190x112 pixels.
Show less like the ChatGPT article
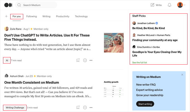(85, 60)
